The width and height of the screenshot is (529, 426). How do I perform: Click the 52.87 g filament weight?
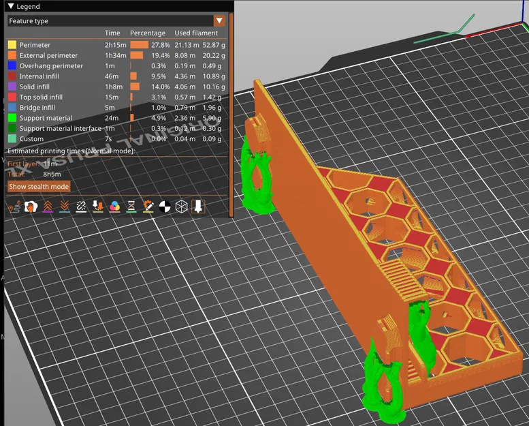click(214, 45)
